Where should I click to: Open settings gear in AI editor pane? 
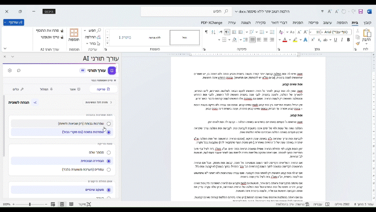(x=10, y=70)
